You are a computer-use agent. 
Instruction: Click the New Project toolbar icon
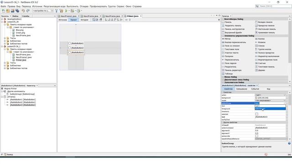tap(8, 11)
